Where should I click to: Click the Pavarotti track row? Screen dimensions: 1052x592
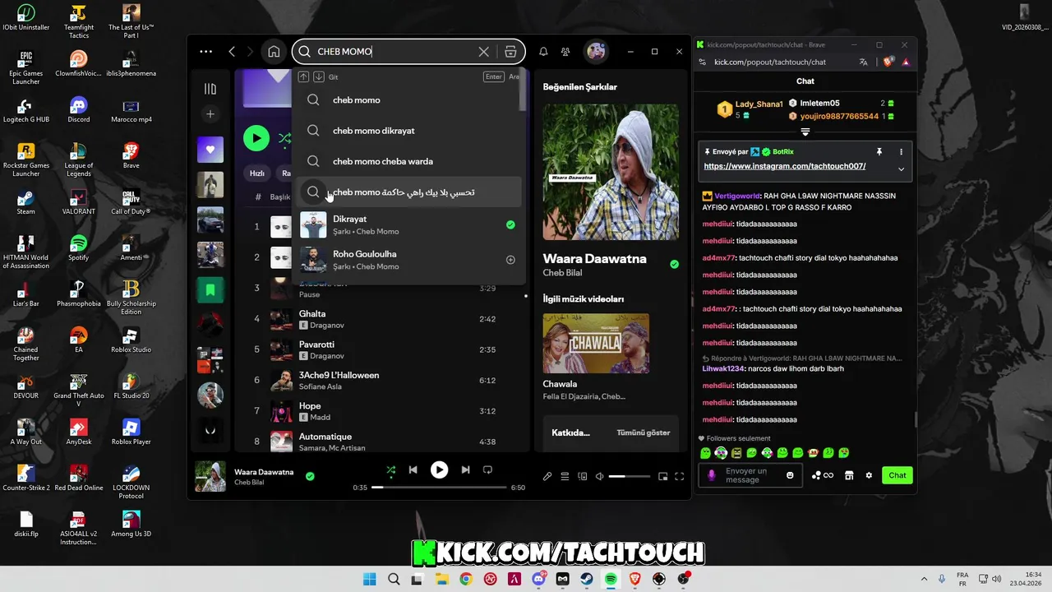tap(381, 349)
